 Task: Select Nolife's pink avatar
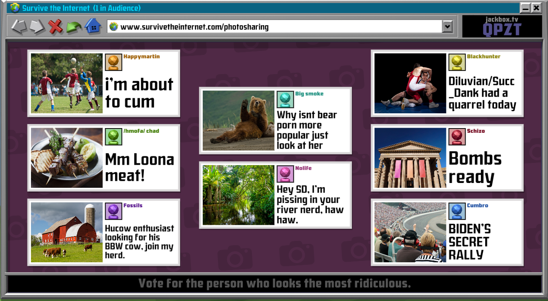click(285, 173)
